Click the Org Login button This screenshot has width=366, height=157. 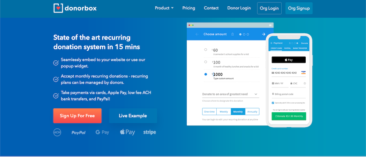click(269, 8)
